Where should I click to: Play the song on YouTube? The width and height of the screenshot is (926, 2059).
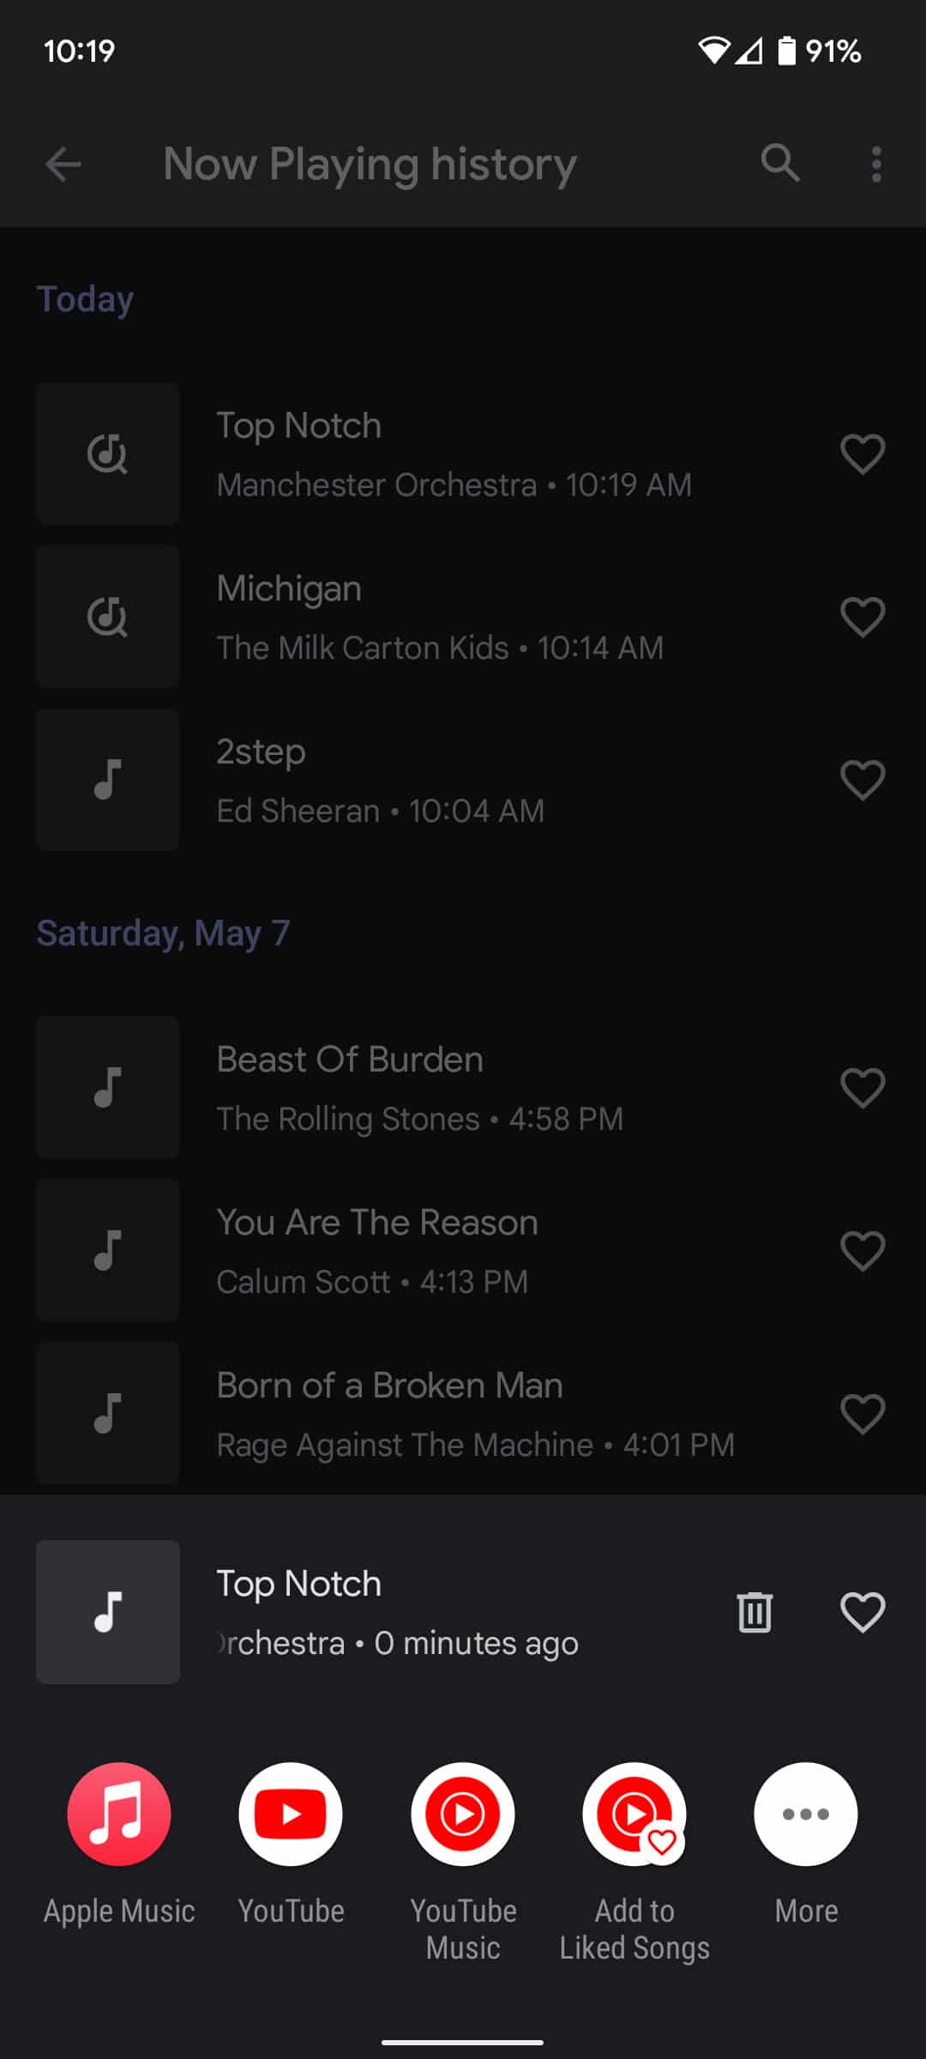tap(291, 1814)
